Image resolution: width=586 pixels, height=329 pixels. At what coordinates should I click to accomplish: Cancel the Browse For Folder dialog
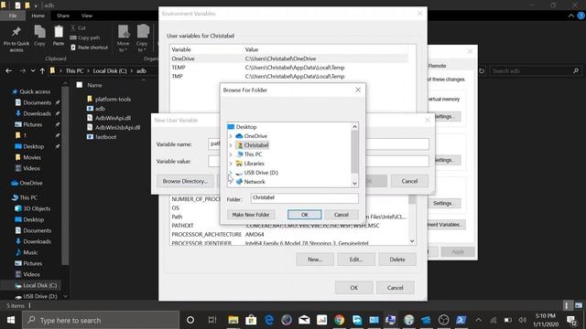click(342, 215)
